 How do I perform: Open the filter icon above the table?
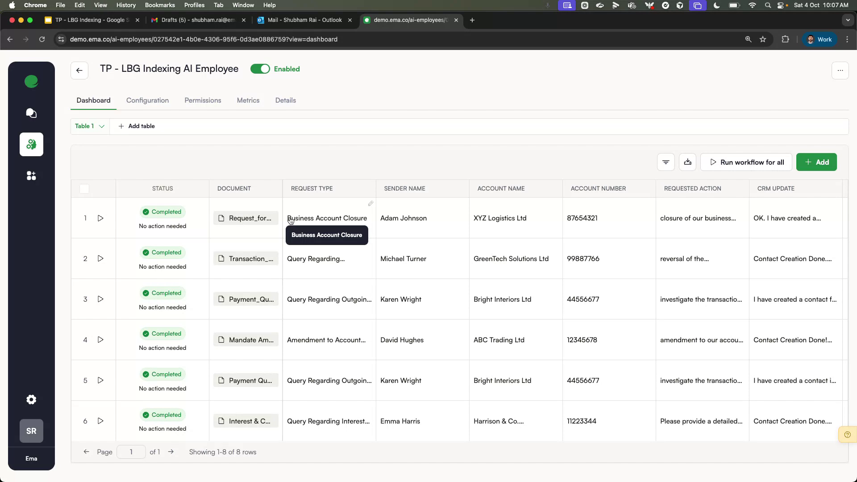(x=666, y=162)
